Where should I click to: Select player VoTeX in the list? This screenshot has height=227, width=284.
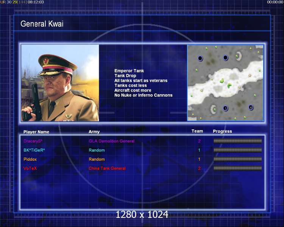pos(30,168)
